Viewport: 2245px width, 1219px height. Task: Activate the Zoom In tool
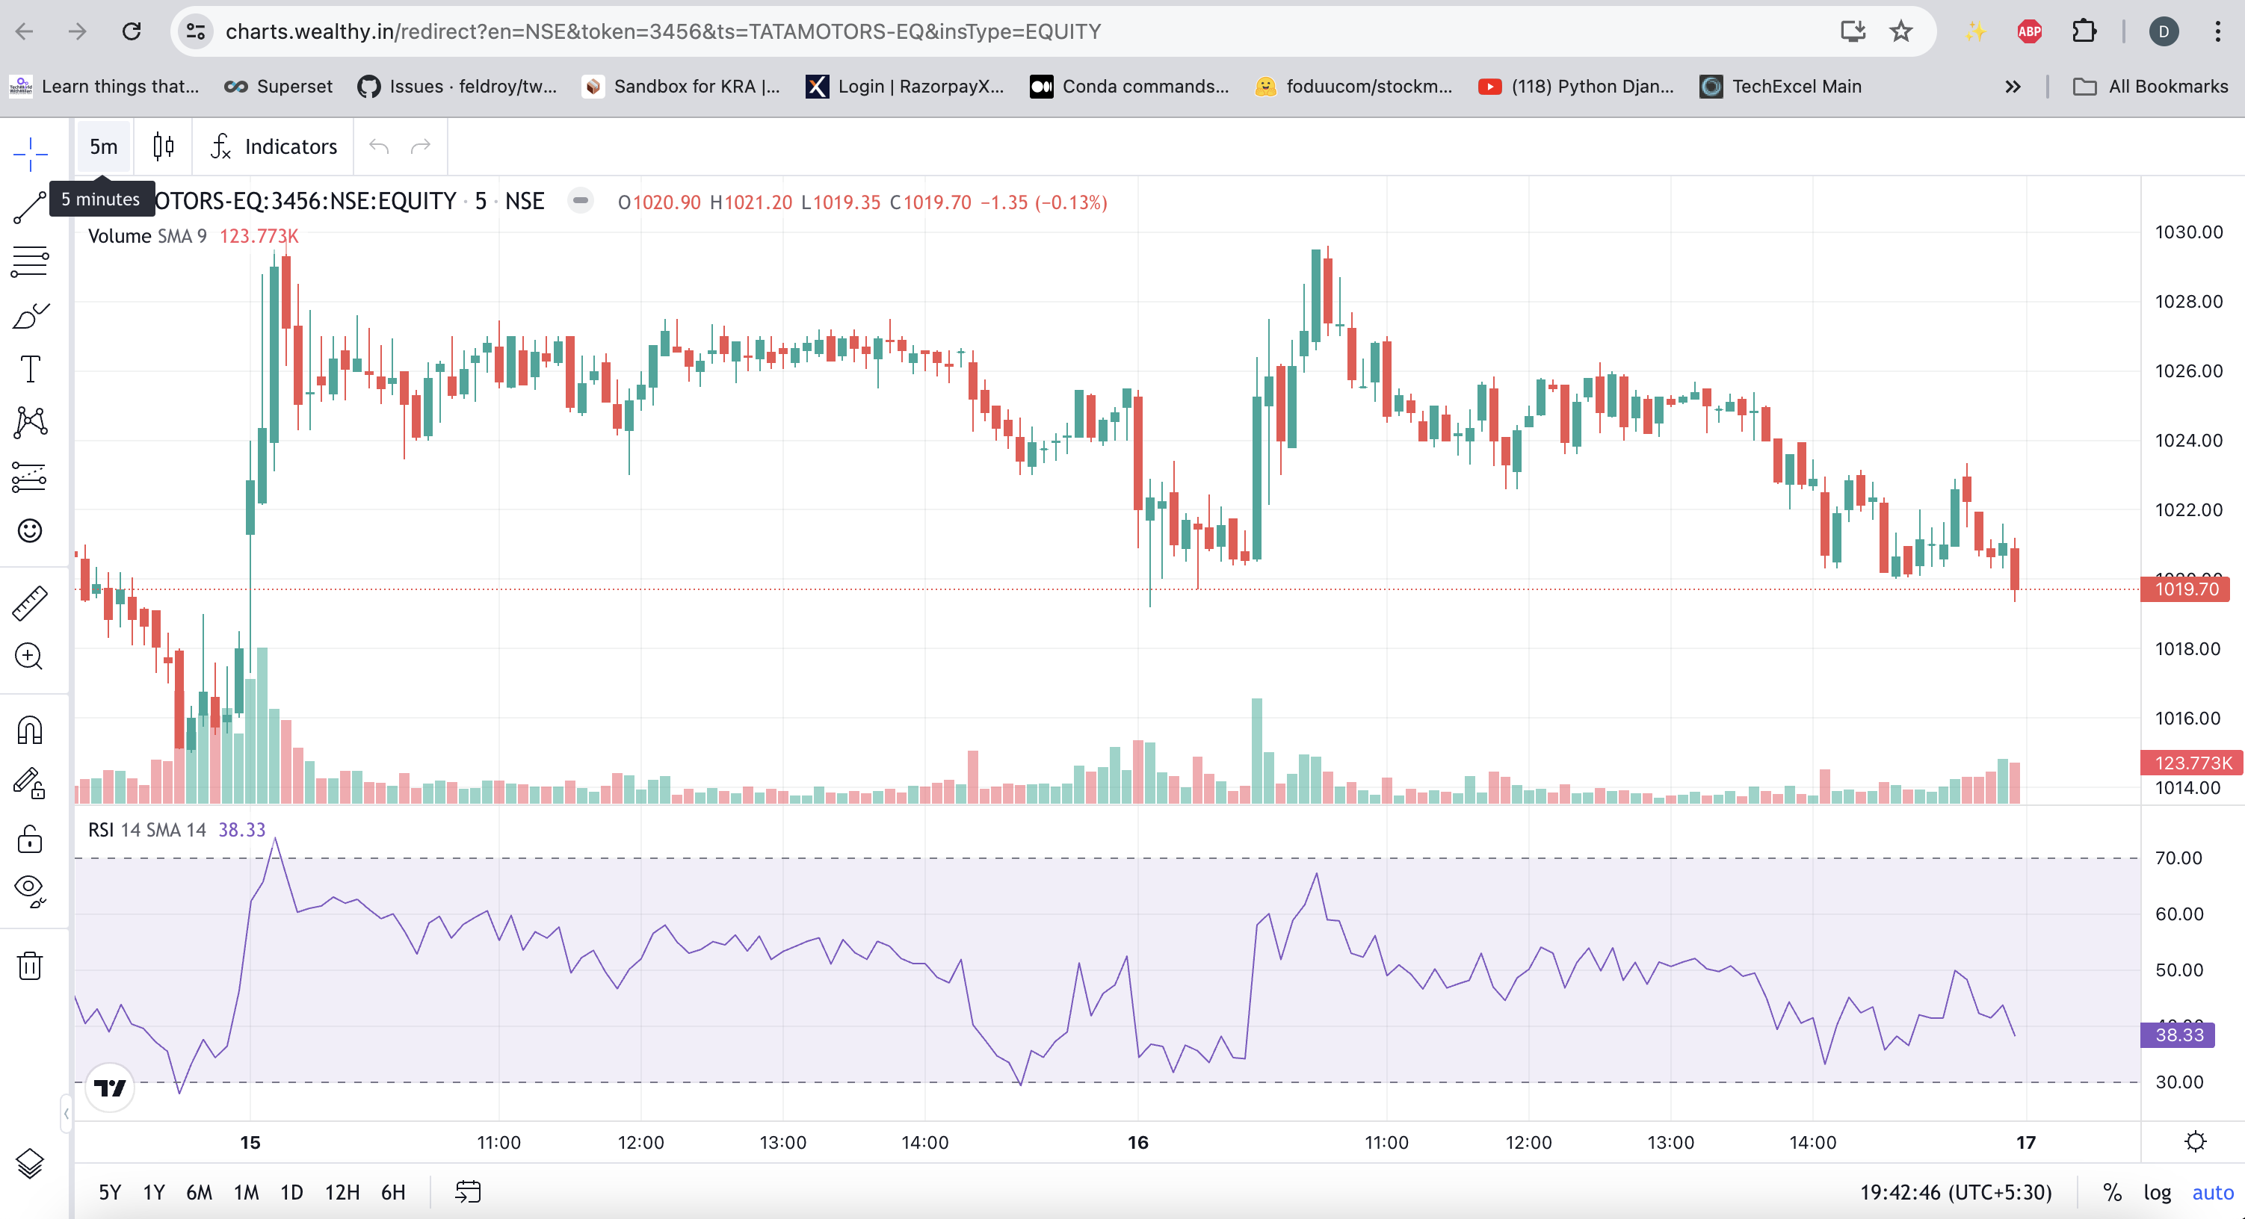(x=30, y=657)
